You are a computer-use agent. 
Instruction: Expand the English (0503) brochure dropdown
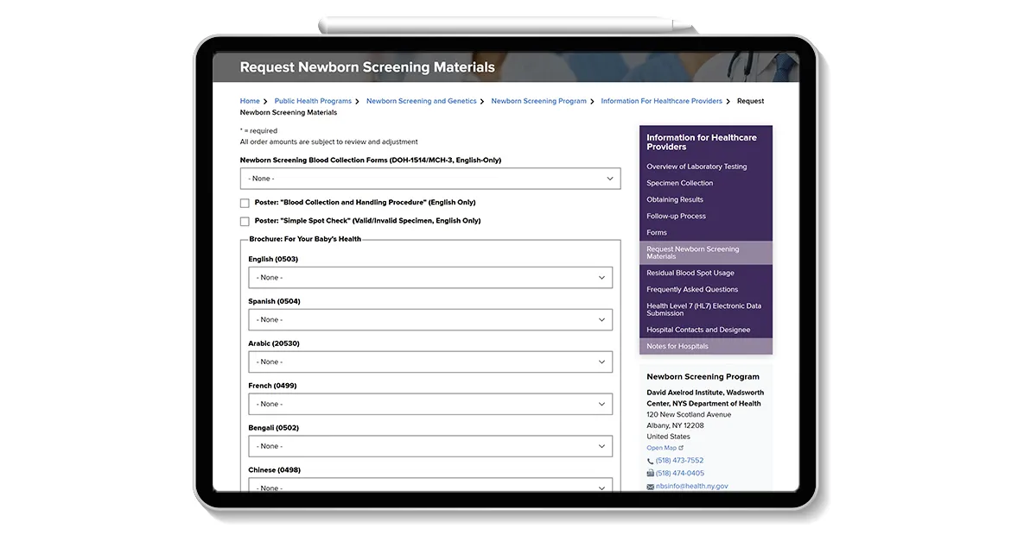[x=429, y=278]
